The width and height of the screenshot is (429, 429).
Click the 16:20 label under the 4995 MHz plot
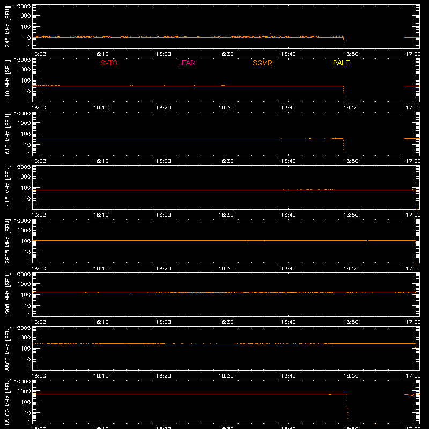pyautogui.click(x=164, y=322)
